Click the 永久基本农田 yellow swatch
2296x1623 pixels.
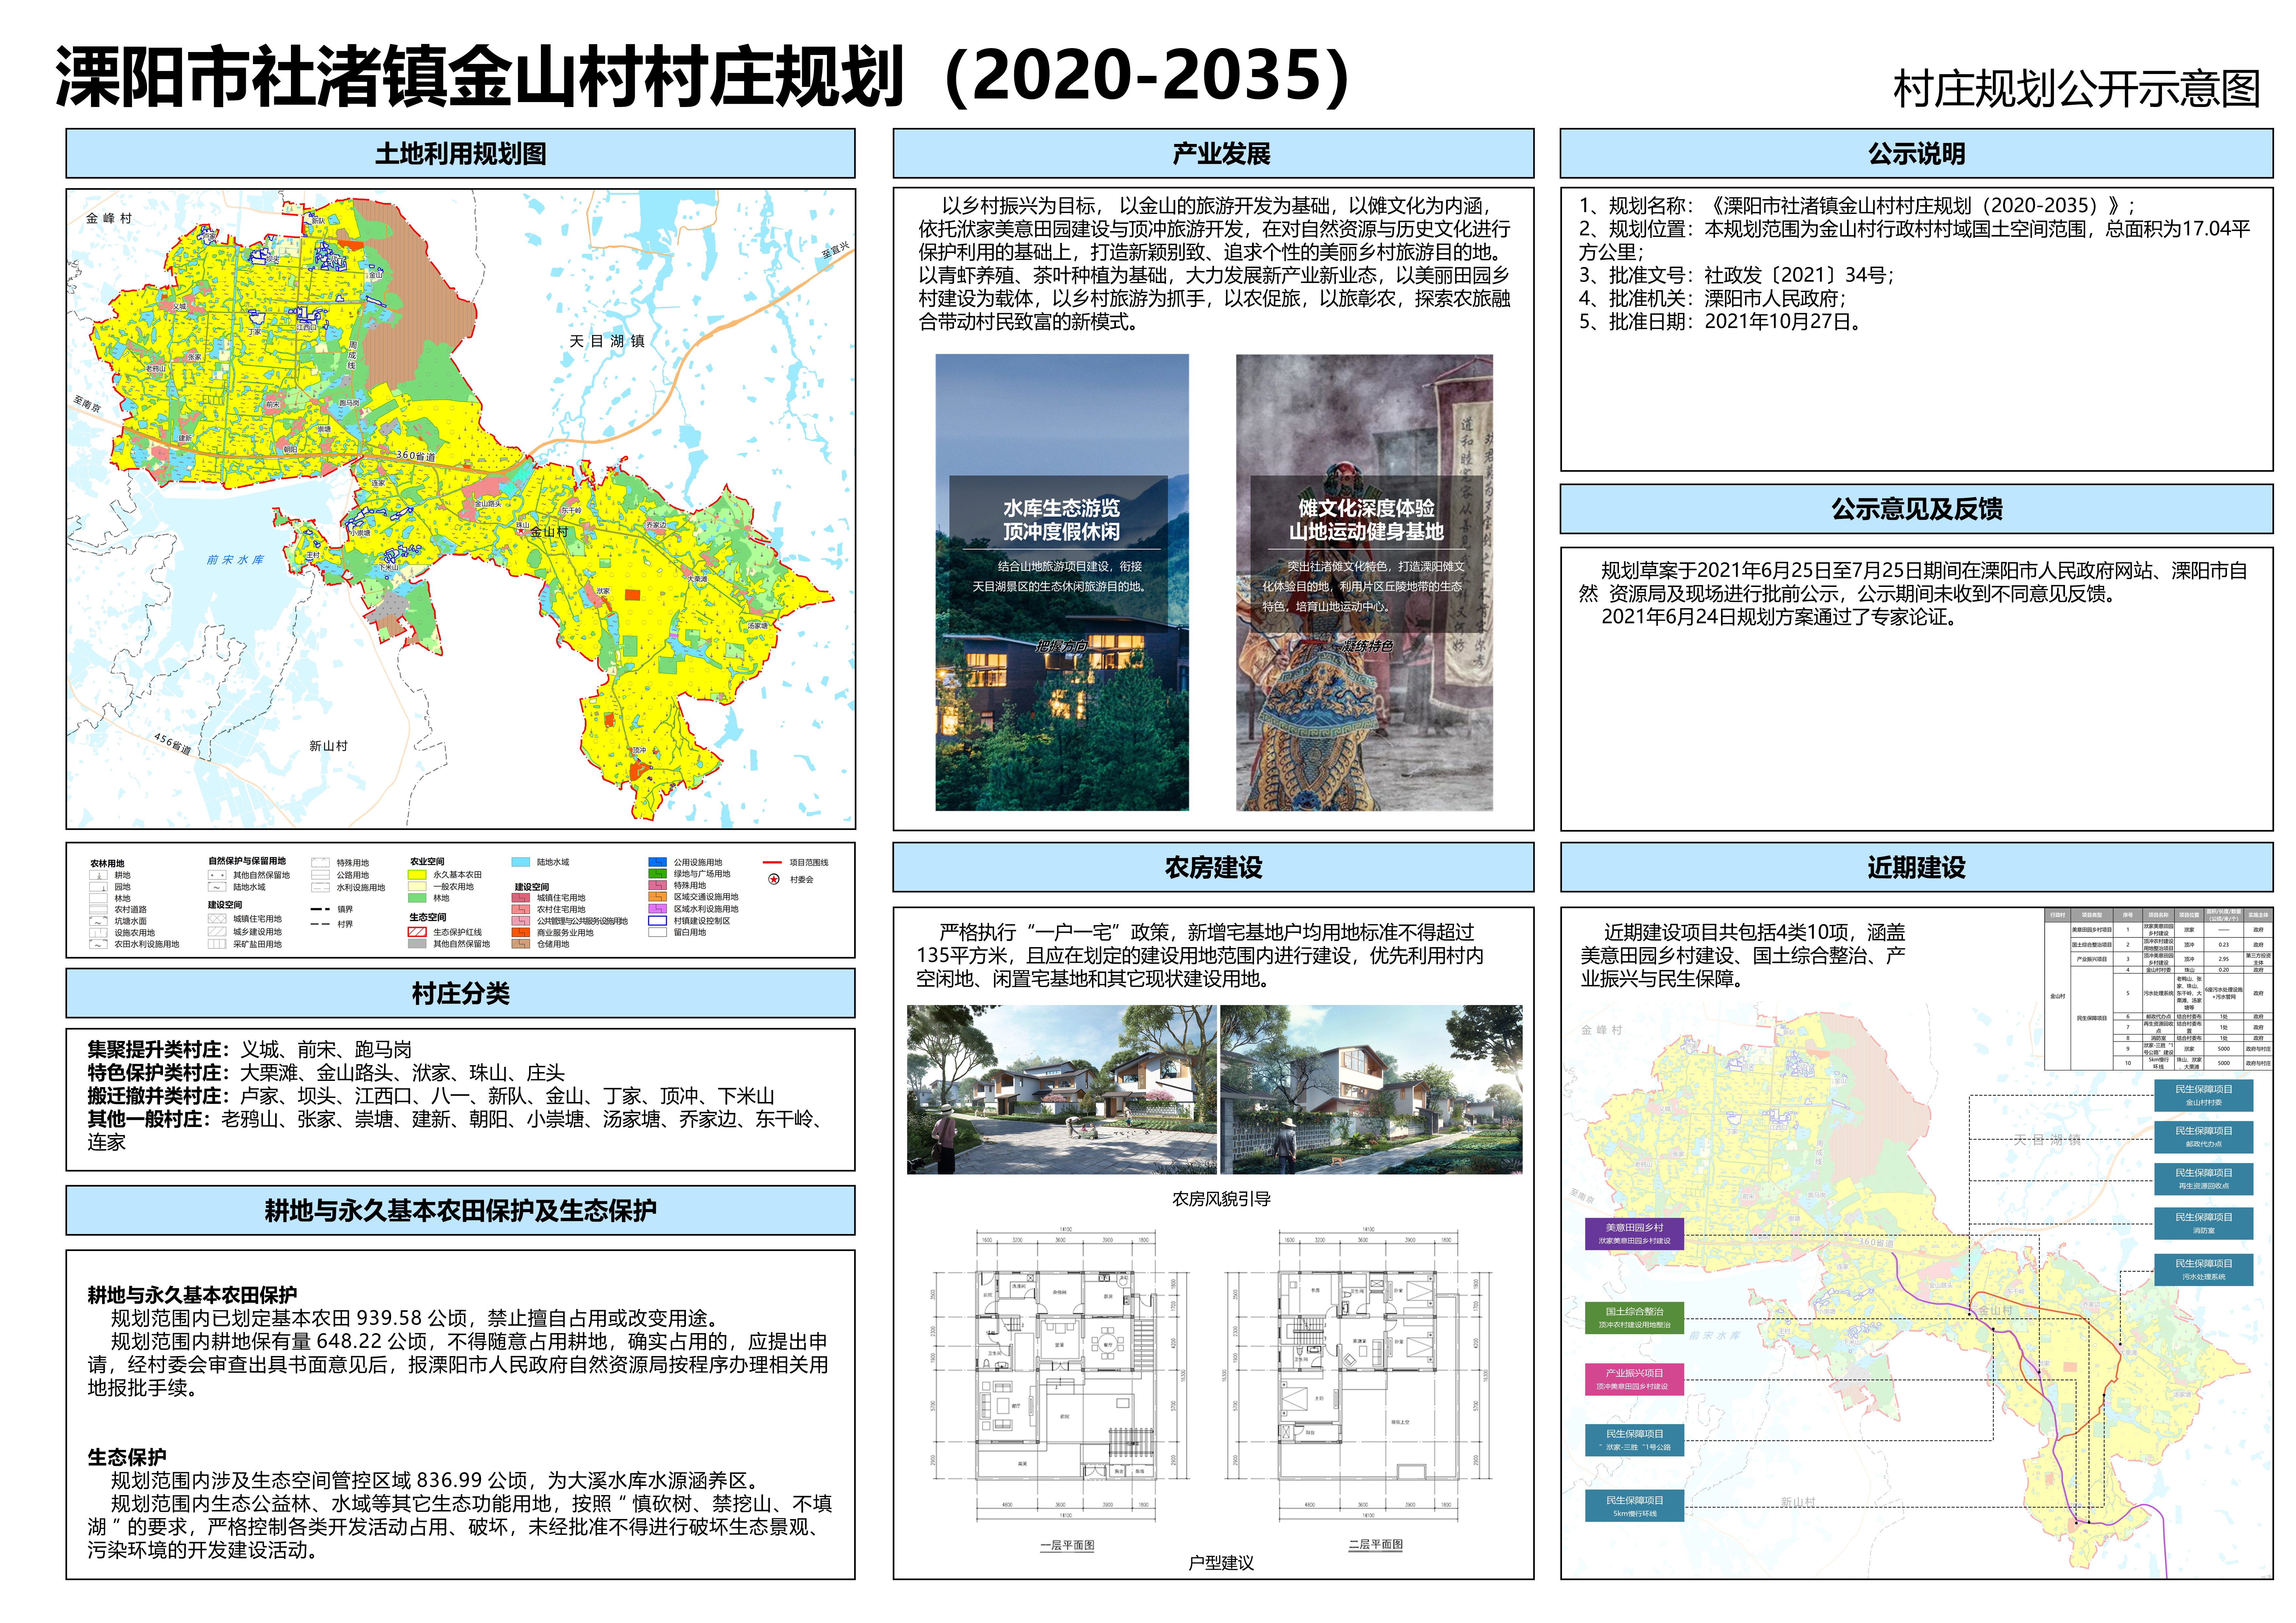point(417,875)
